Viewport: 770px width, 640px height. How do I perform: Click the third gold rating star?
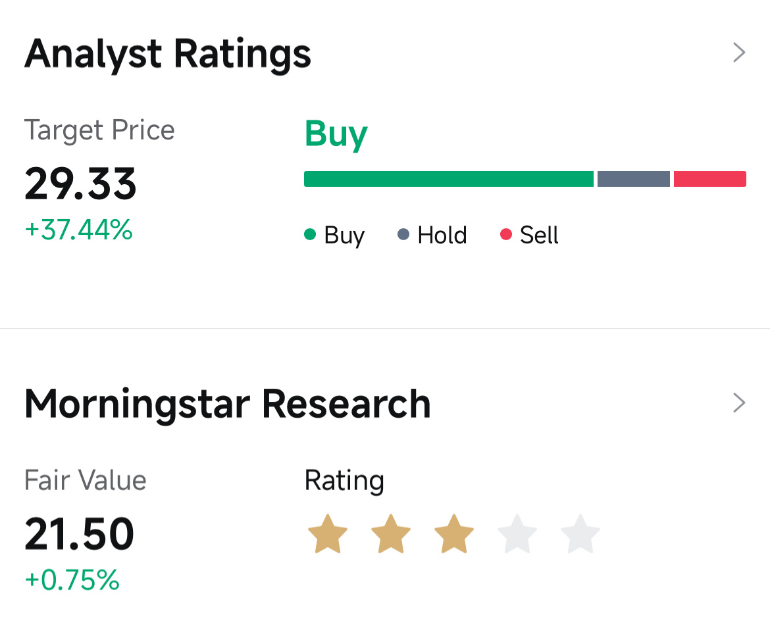click(454, 534)
